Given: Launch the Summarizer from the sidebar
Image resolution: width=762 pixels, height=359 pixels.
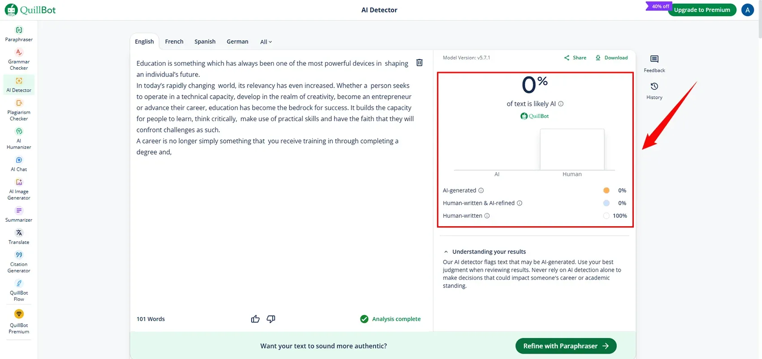Looking at the screenshot, I should click(x=19, y=214).
